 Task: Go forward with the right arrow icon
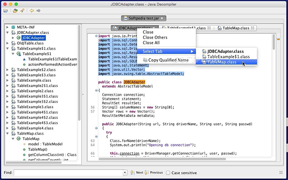(x=38, y=11)
